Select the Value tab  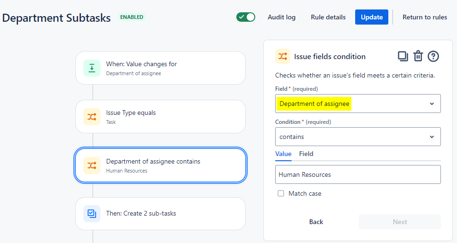283,154
